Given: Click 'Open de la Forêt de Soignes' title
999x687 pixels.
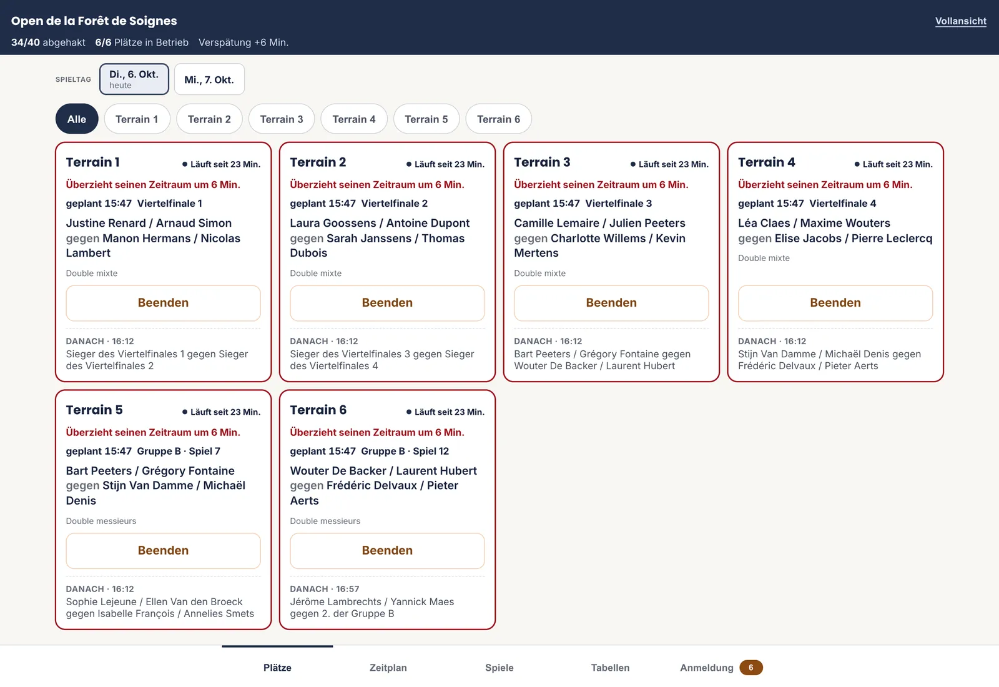Looking at the screenshot, I should pyautogui.click(x=94, y=21).
